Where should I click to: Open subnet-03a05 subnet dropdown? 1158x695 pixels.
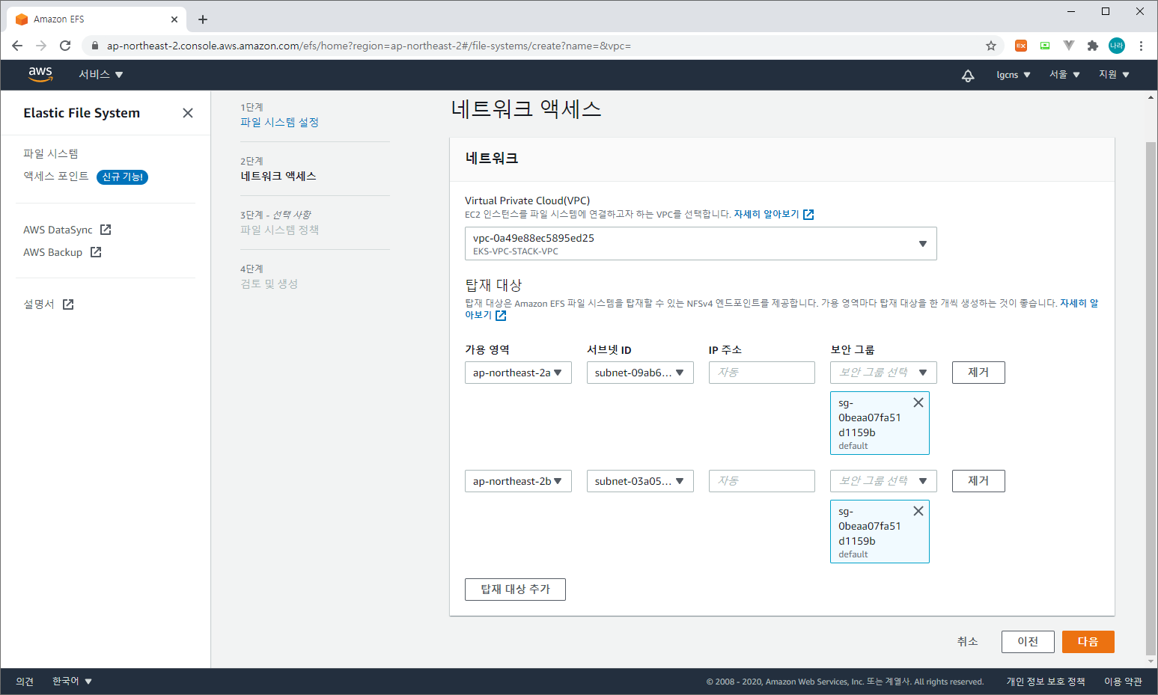click(x=640, y=481)
